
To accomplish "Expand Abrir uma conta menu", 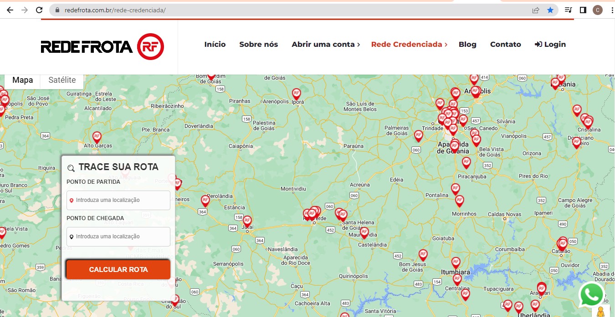I will 326,44.
